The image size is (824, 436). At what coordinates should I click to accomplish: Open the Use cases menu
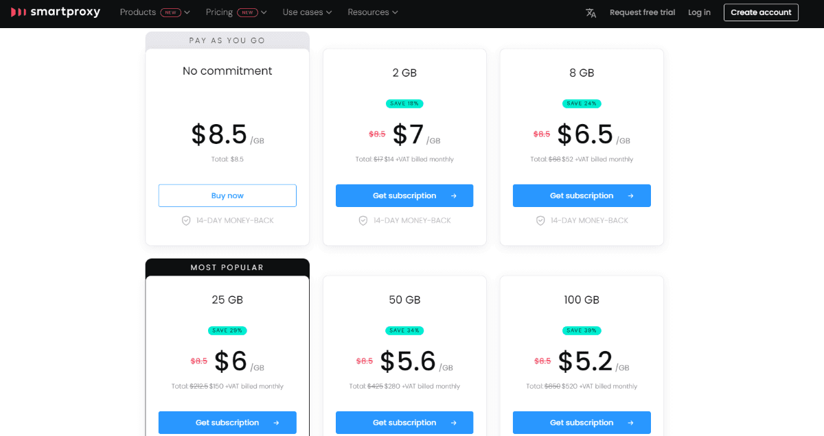point(303,12)
